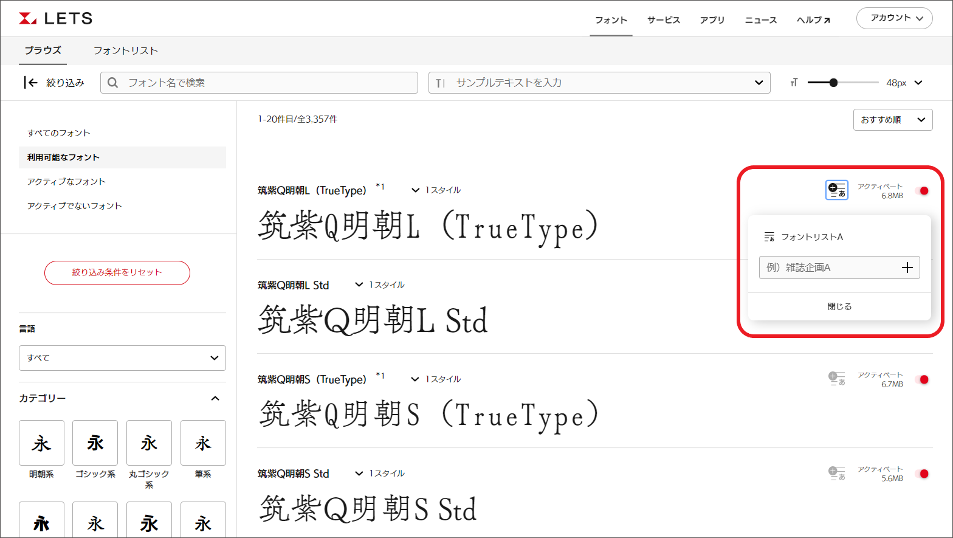Click the list icon beside フォントリストA
Screen dimensions: 953x538
click(769, 237)
